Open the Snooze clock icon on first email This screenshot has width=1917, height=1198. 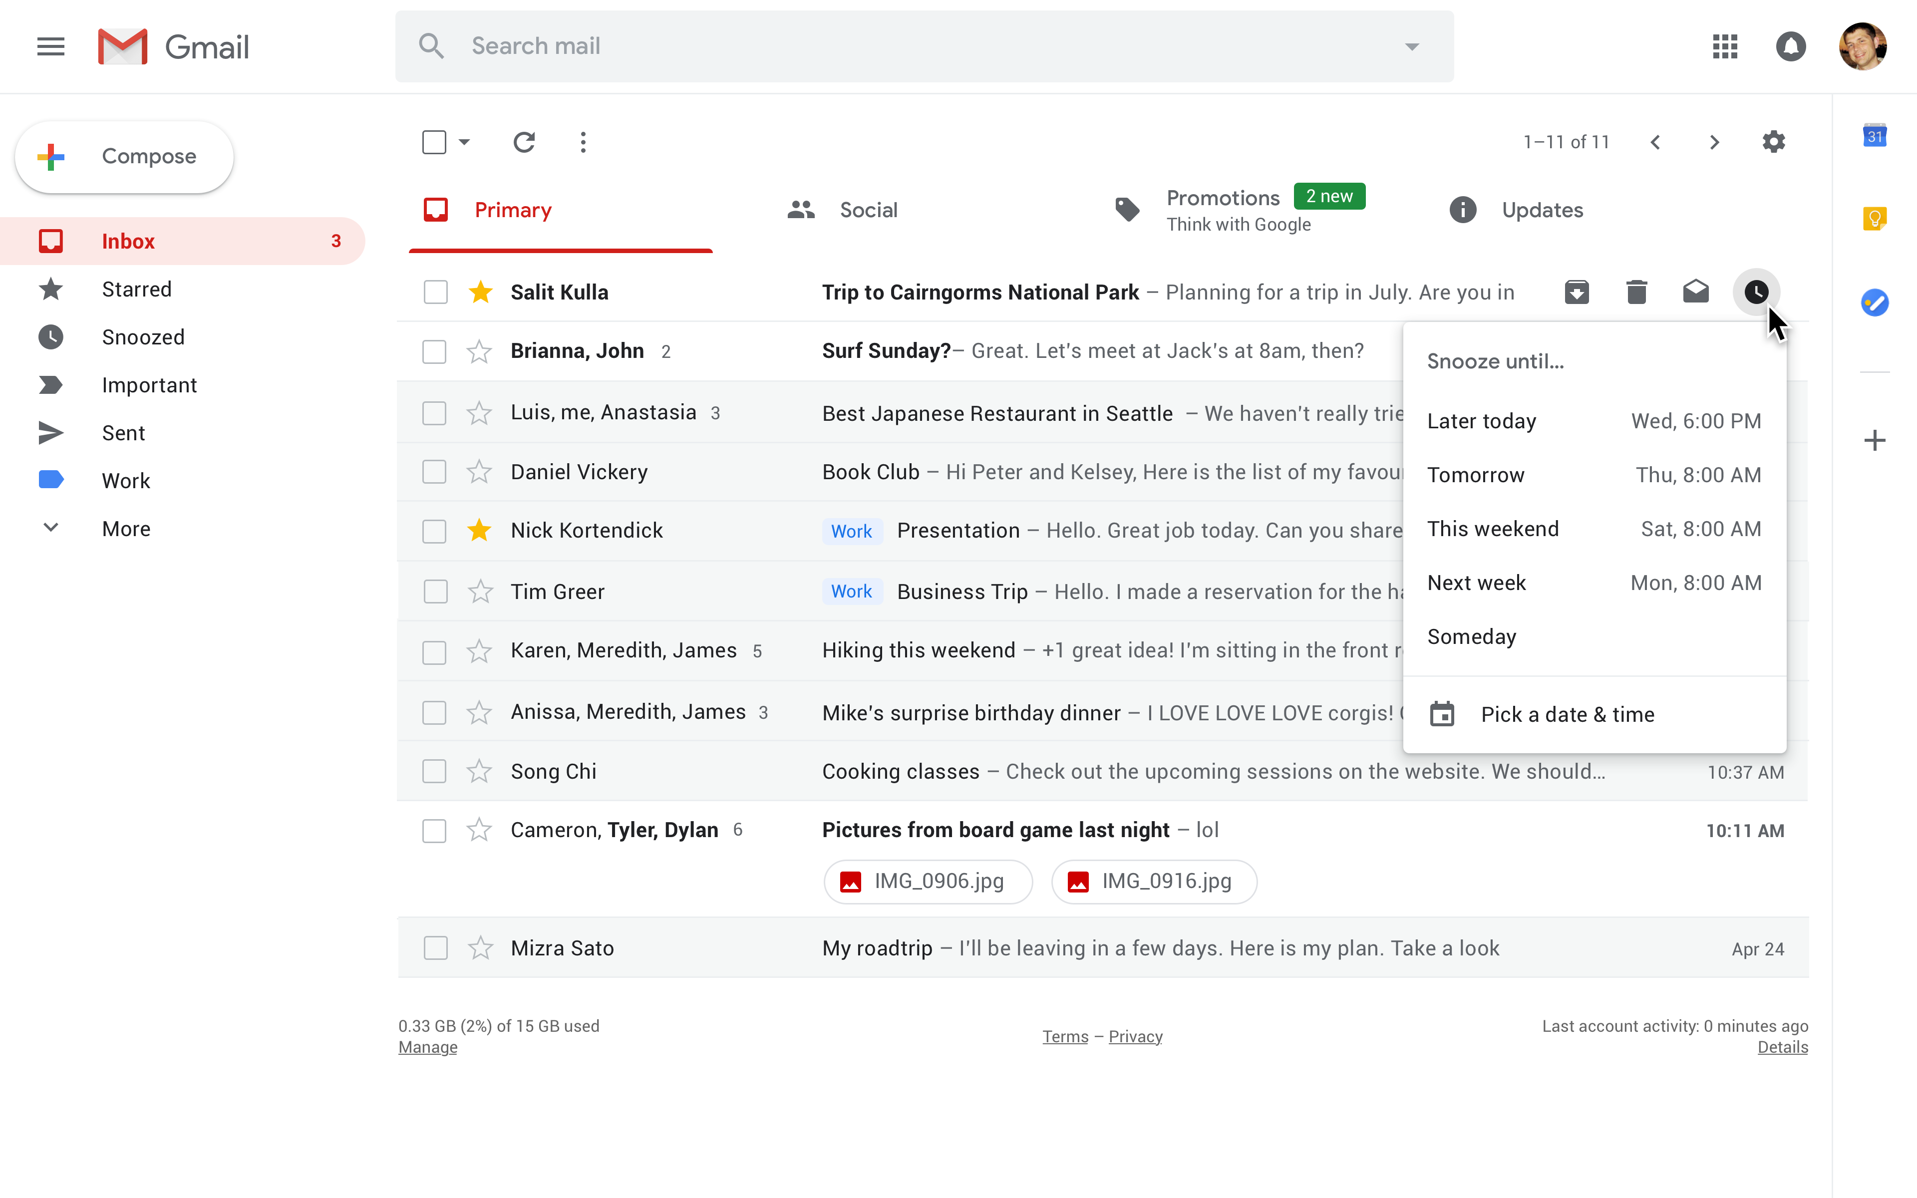(1755, 292)
